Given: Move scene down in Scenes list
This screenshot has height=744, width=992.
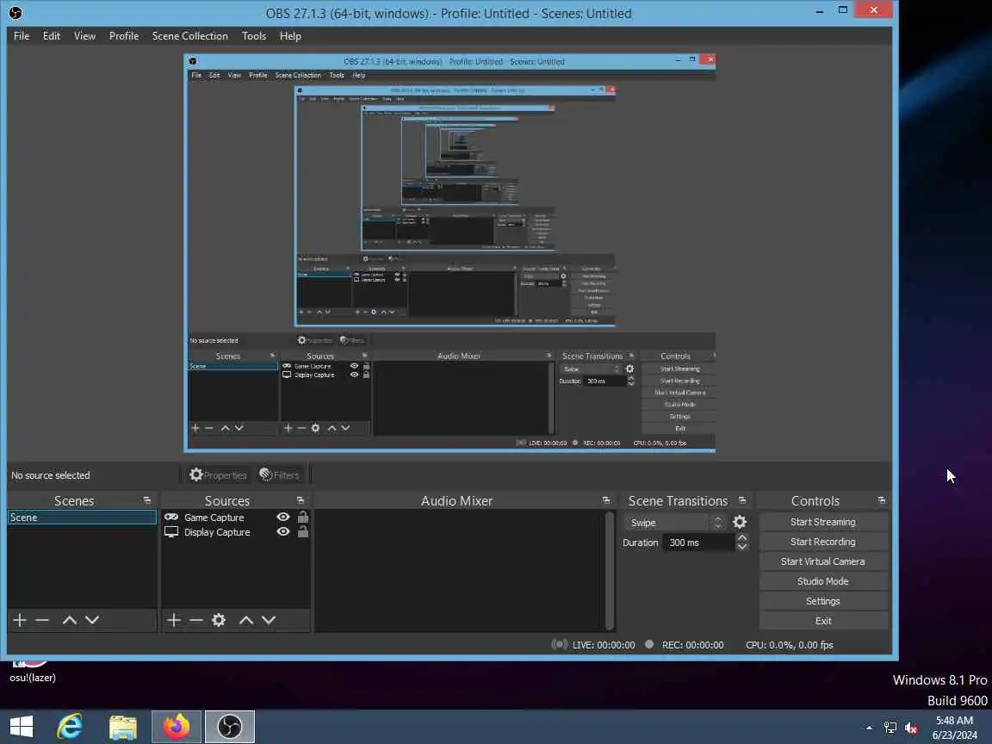Looking at the screenshot, I should [92, 620].
